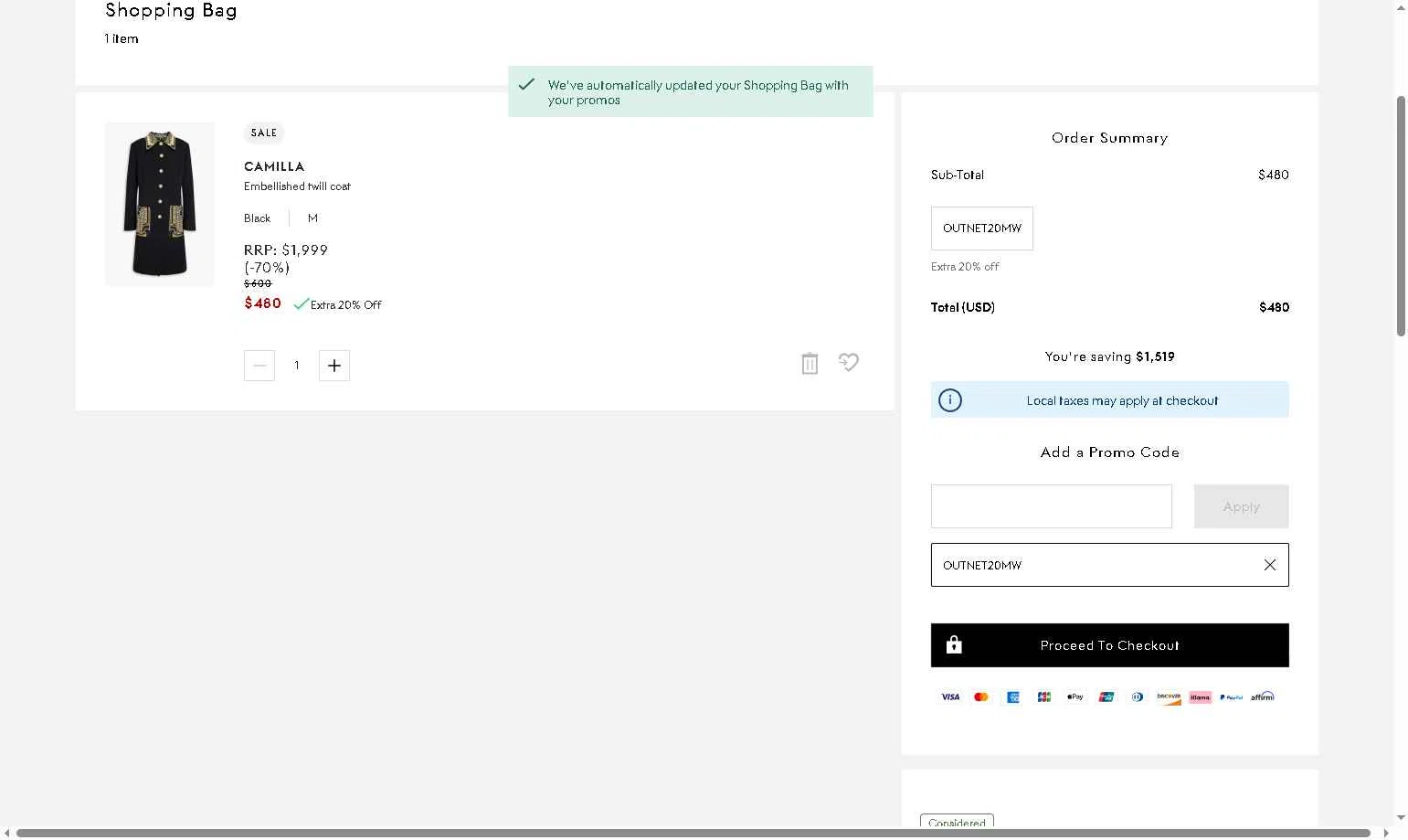Click the Black colour label
Screen dimensions: 1408x840
click(x=257, y=218)
